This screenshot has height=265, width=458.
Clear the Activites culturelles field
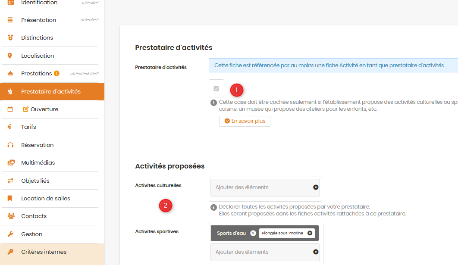pos(316,187)
